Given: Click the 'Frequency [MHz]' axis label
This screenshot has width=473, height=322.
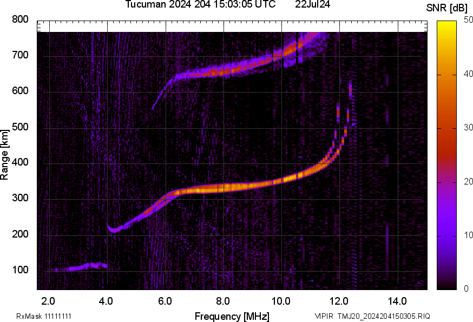Looking at the screenshot, I should click(232, 316).
